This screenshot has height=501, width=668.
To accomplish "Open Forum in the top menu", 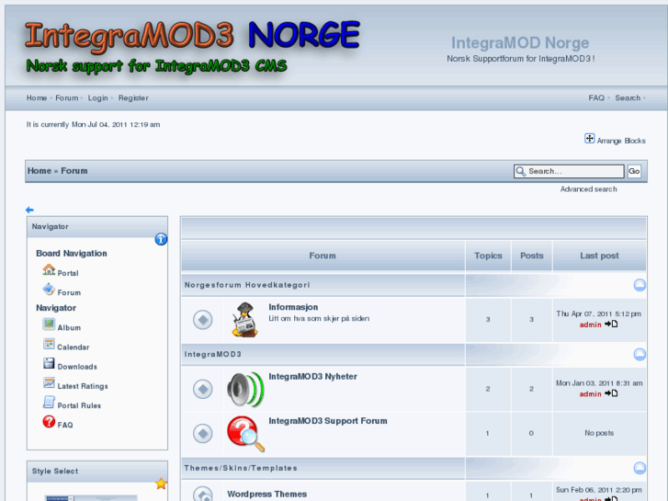I will [67, 98].
